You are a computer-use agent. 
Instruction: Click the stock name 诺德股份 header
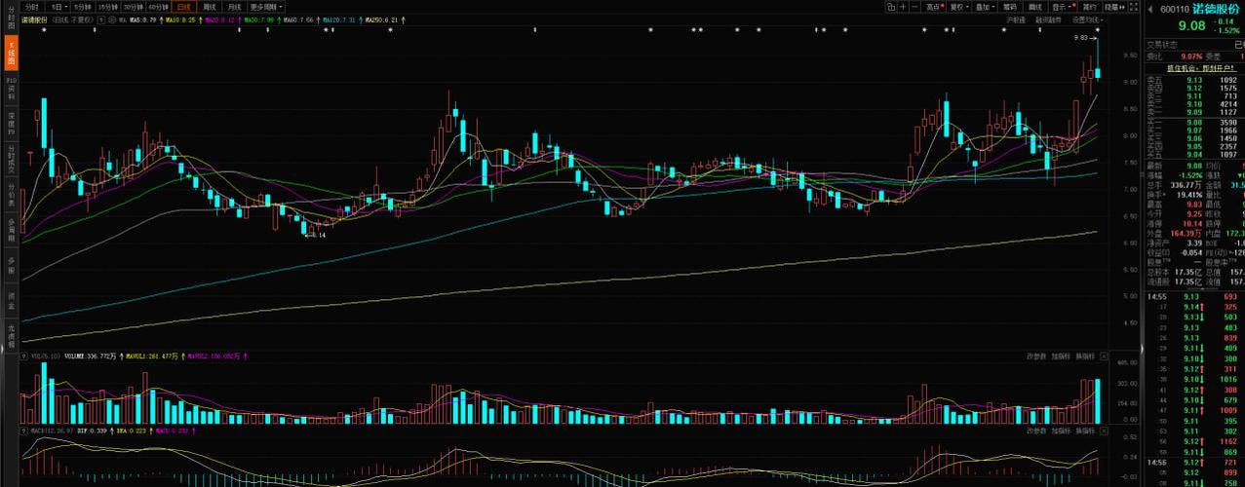[1216, 9]
